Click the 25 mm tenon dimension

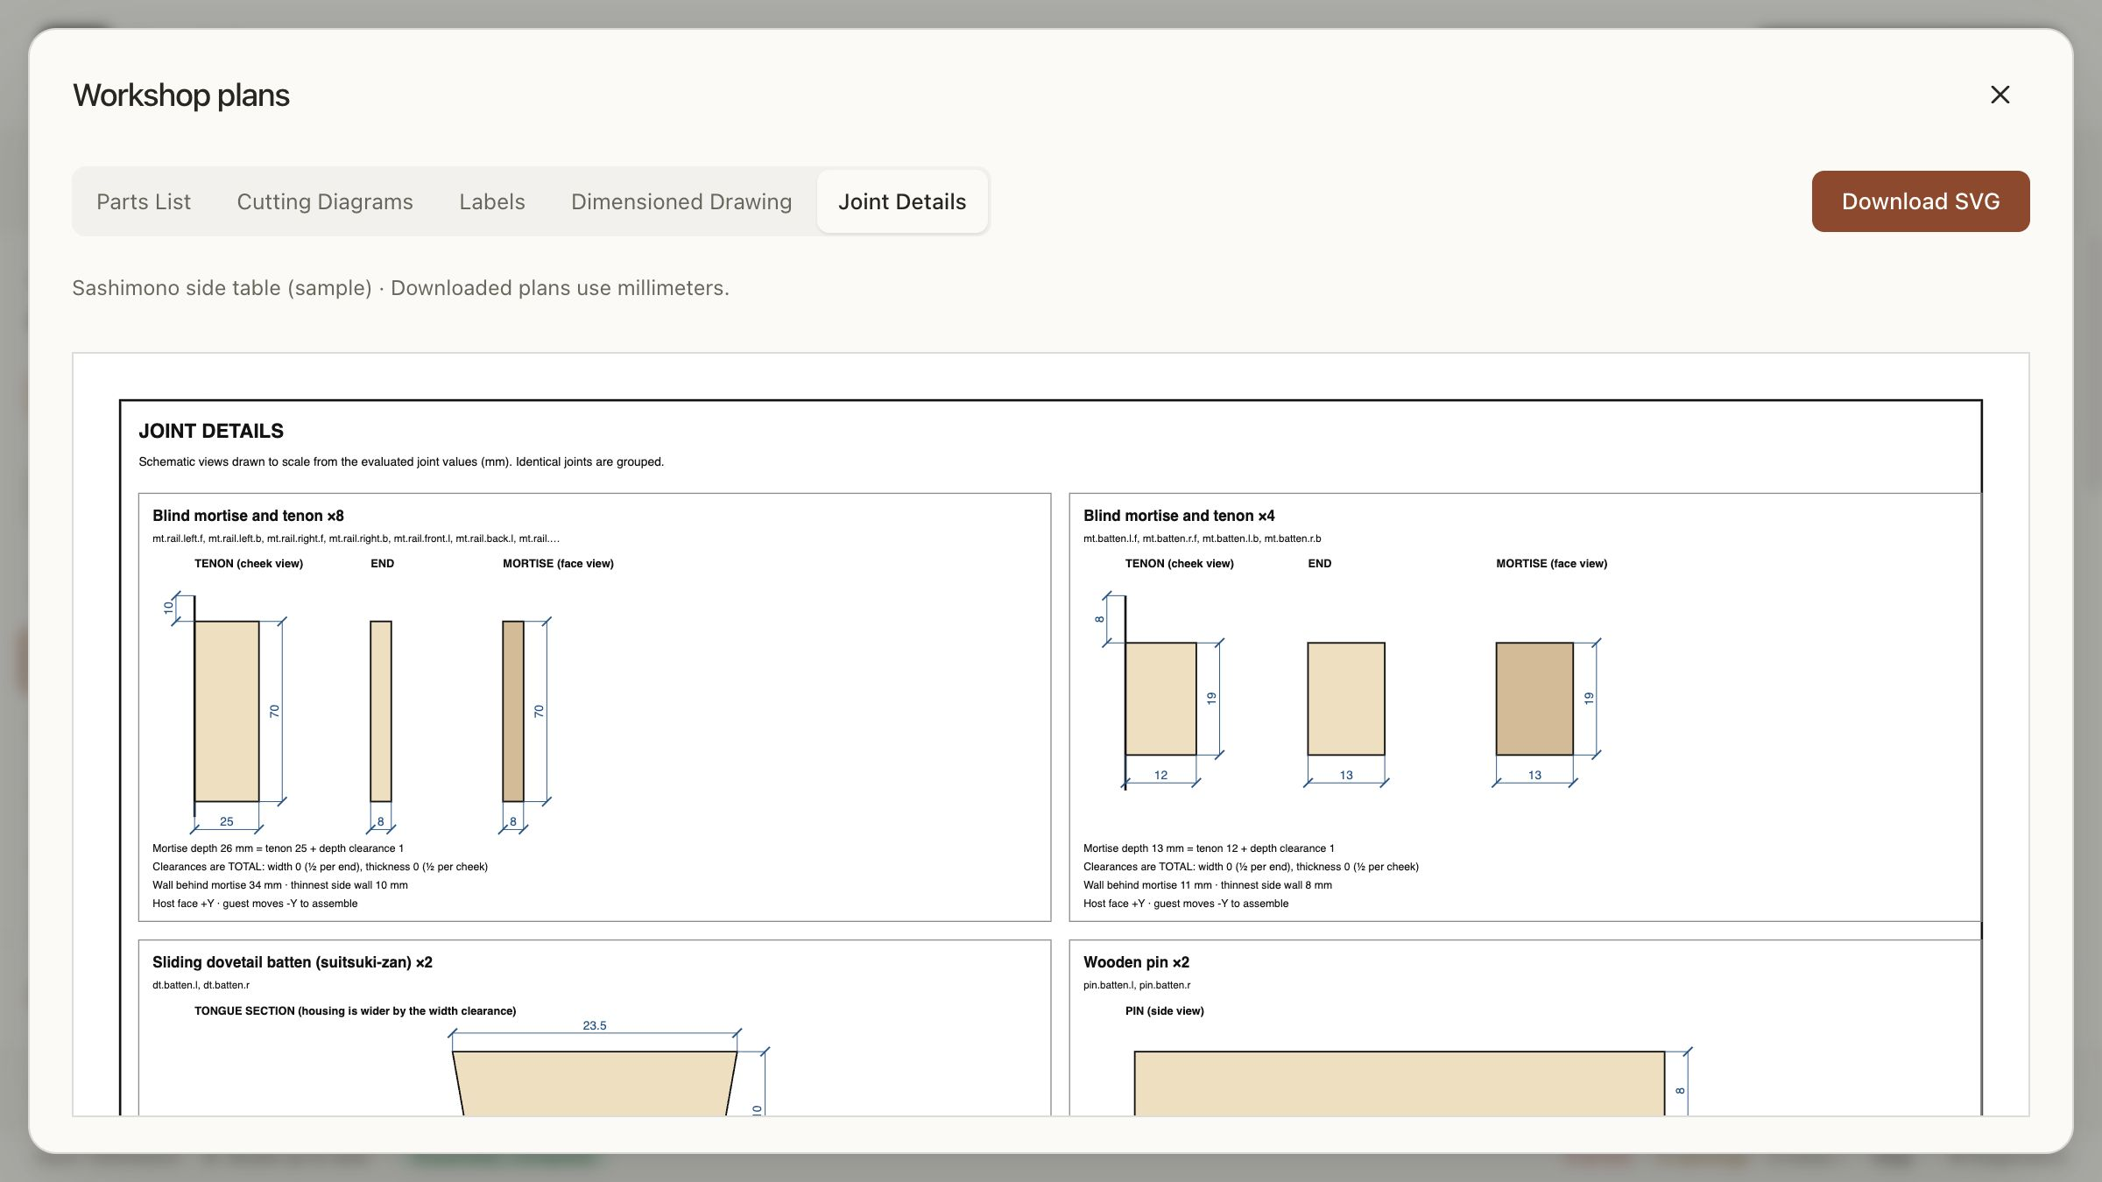point(227,821)
